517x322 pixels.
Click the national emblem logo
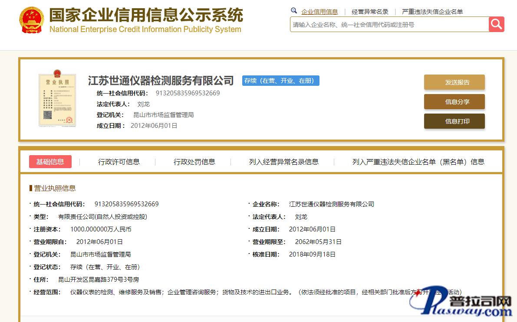point(31,20)
